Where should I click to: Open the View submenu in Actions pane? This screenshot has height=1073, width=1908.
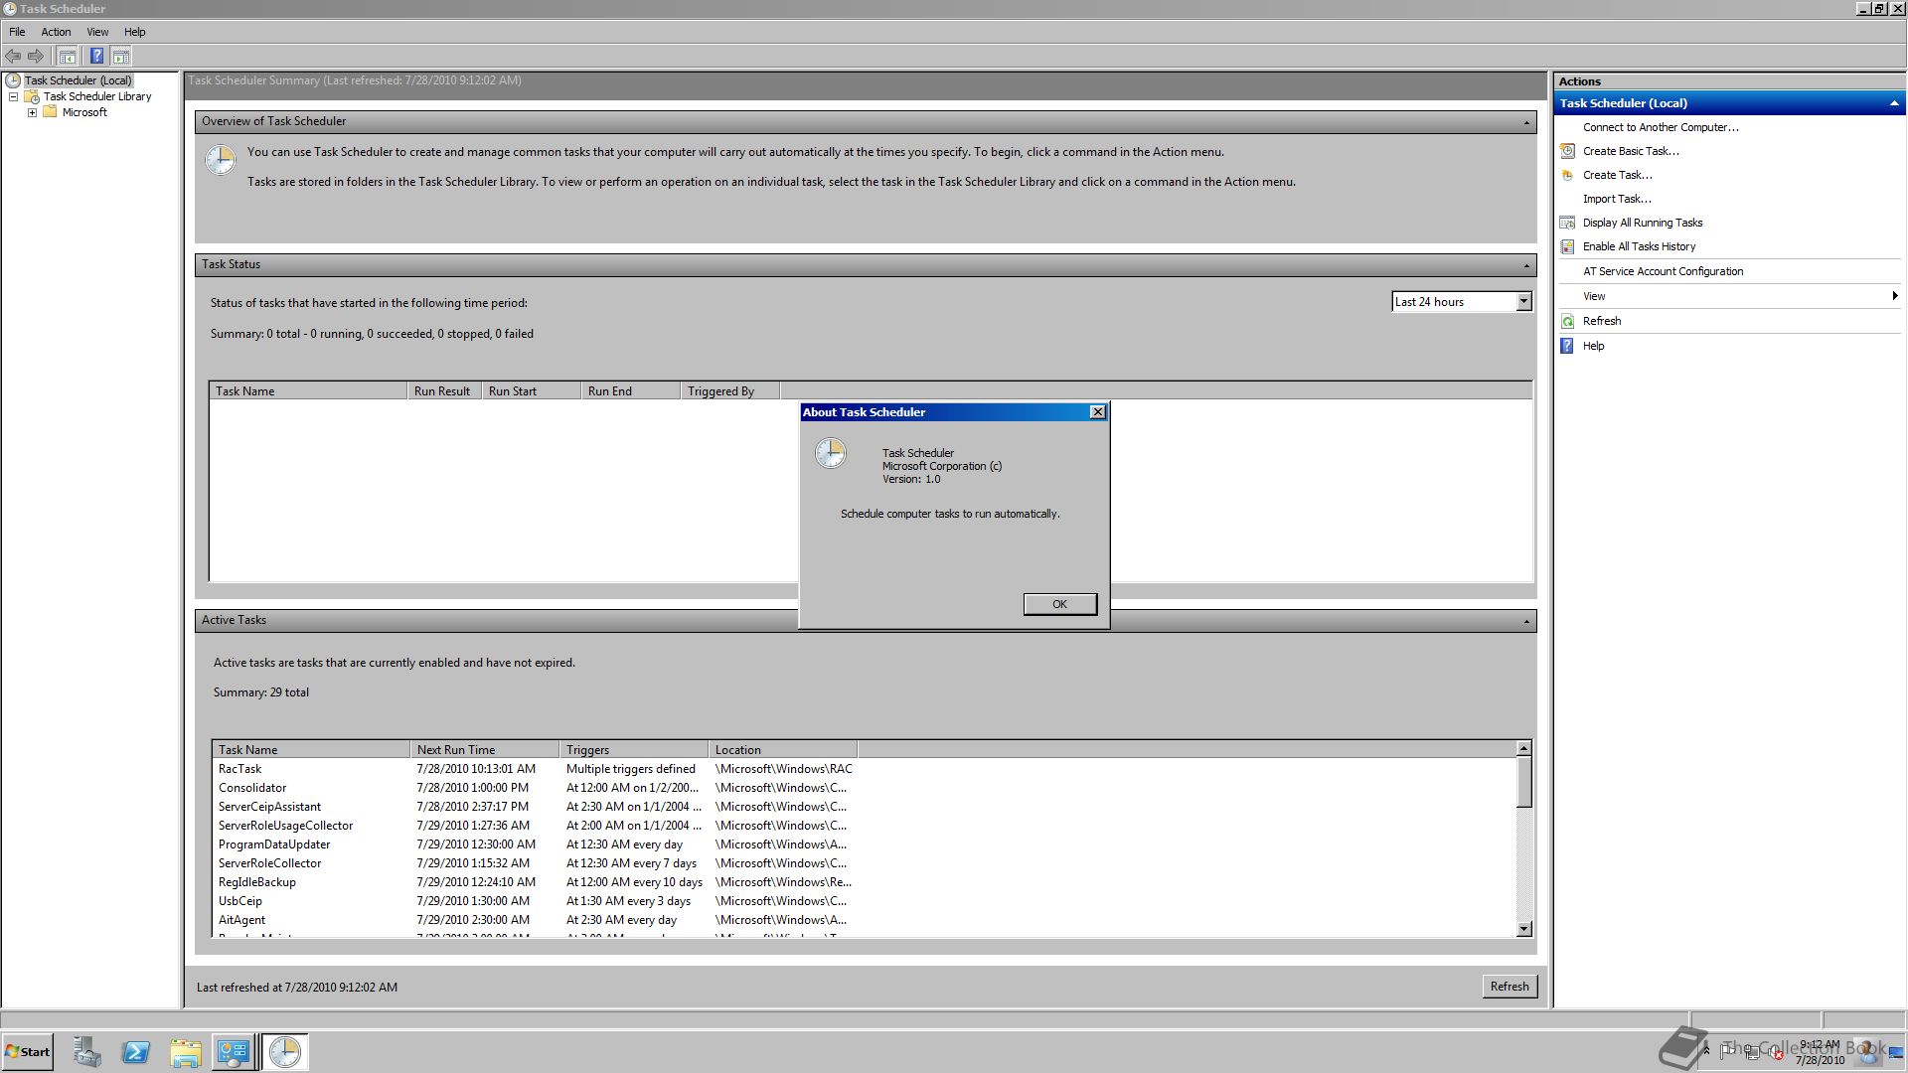(1729, 296)
